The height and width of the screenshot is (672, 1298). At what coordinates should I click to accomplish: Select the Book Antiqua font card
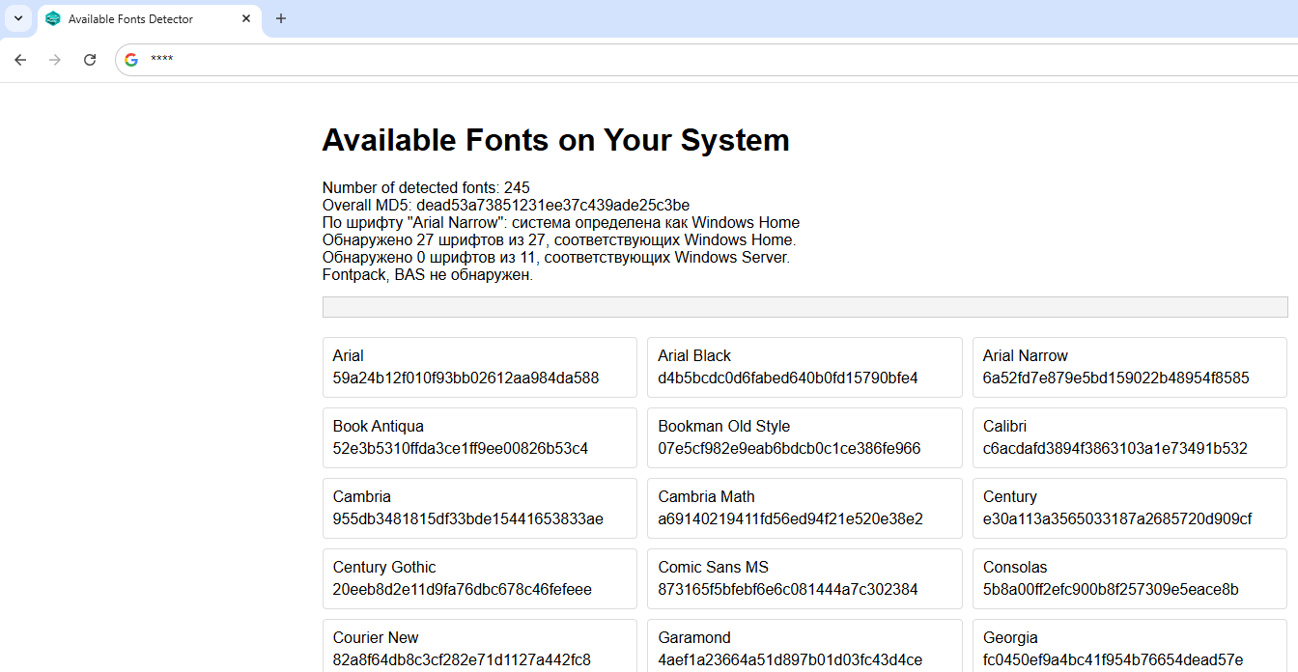click(479, 437)
